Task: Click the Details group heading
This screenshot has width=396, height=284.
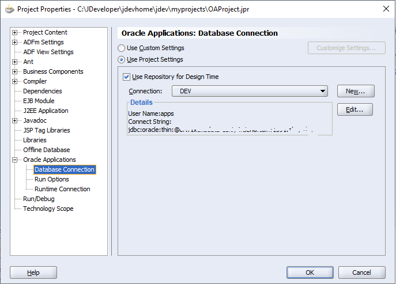Action: (x=141, y=103)
